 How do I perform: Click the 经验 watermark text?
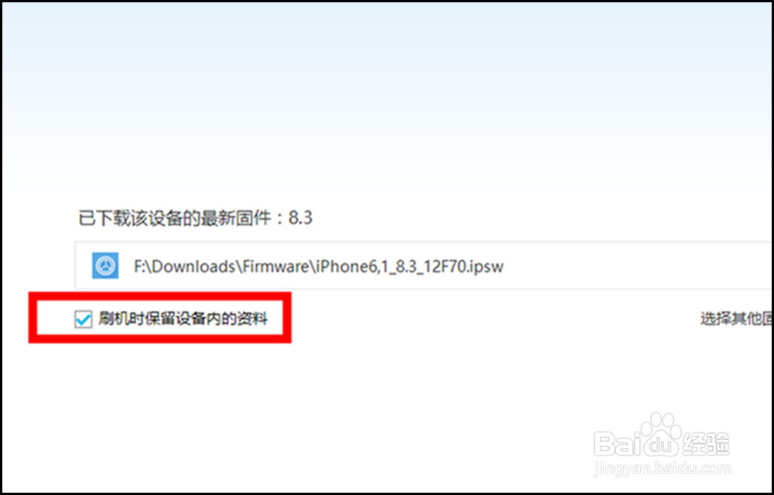[x=707, y=443]
